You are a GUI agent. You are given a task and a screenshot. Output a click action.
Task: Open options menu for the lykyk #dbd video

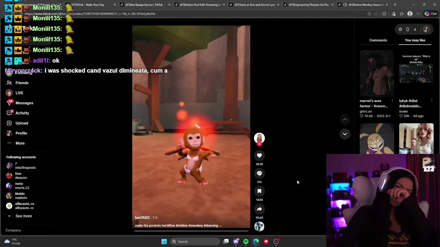pos(432,101)
